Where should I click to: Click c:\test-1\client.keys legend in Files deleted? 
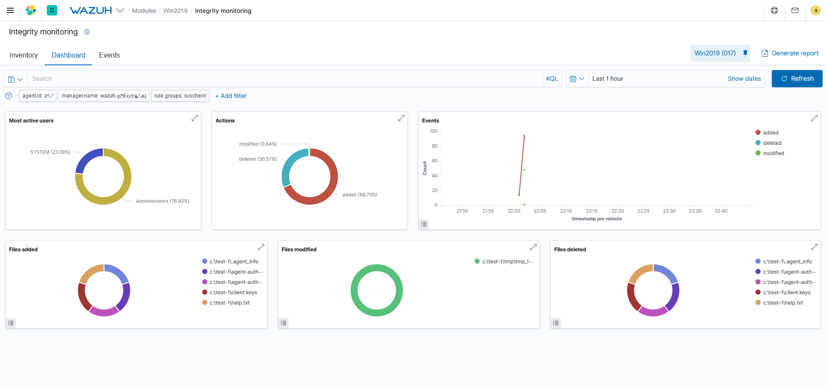783,293
